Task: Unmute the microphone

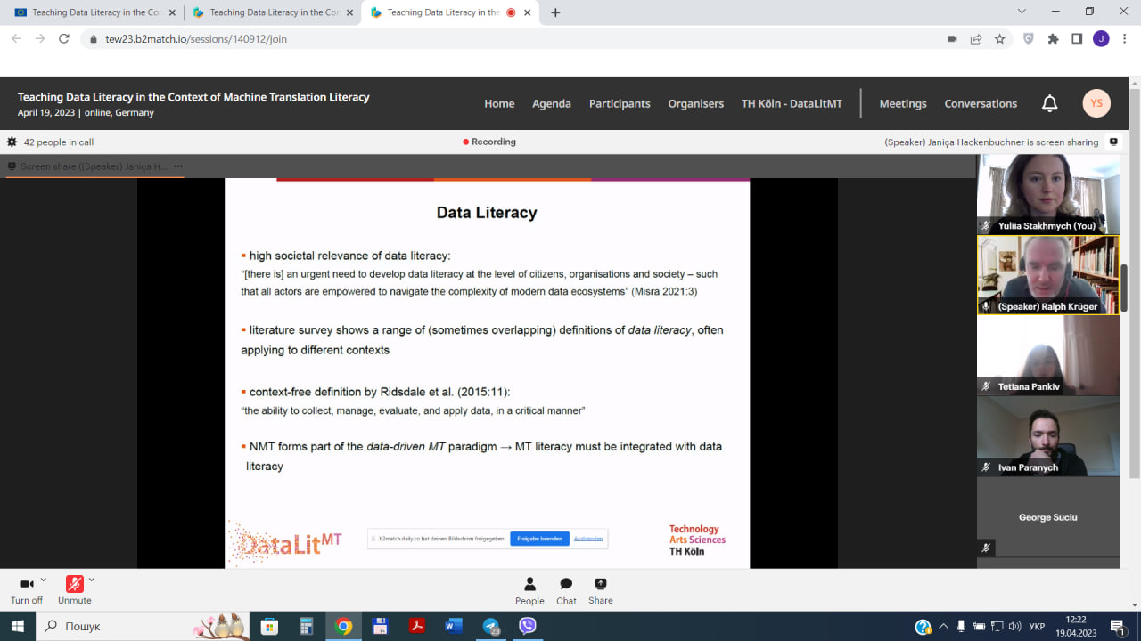Action: coord(75,585)
